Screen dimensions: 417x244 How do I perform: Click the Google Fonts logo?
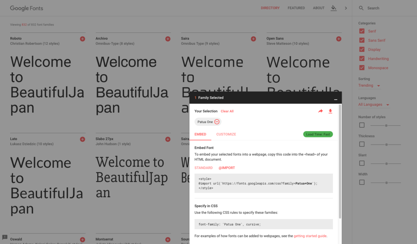[x=26, y=8]
